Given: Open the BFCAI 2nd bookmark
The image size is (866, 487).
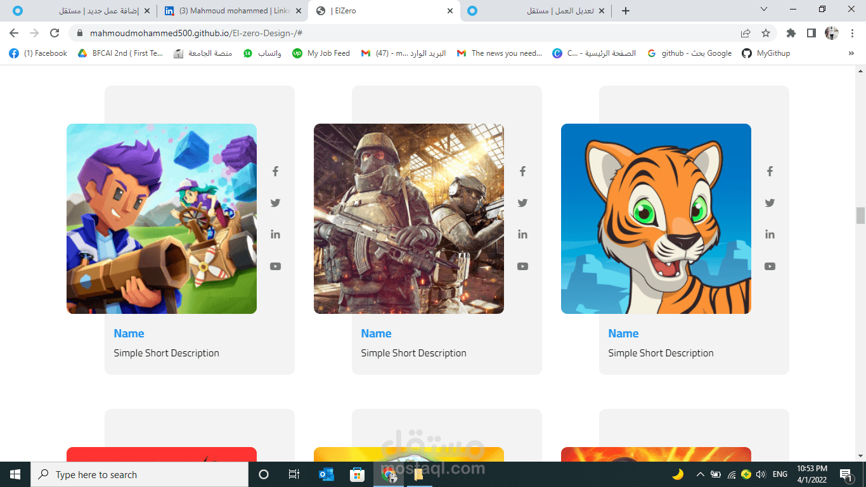Looking at the screenshot, I should coord(120,53).
